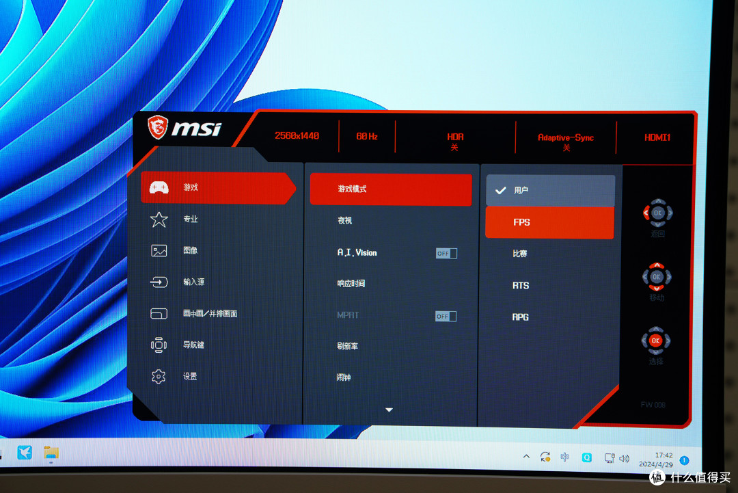738x493 pixels.
Task: Open the taskbar blue bird app icon
Action: tap(25, 453)
